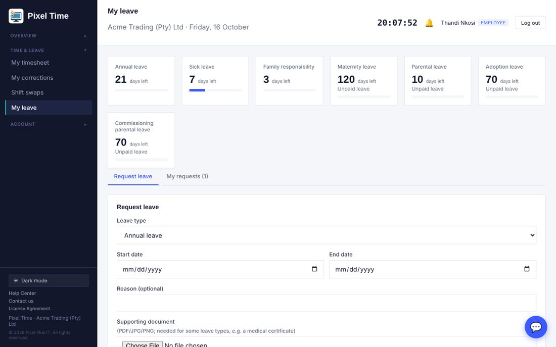
Task: Open notifications bell icon
Action: (x=429, y=23)
